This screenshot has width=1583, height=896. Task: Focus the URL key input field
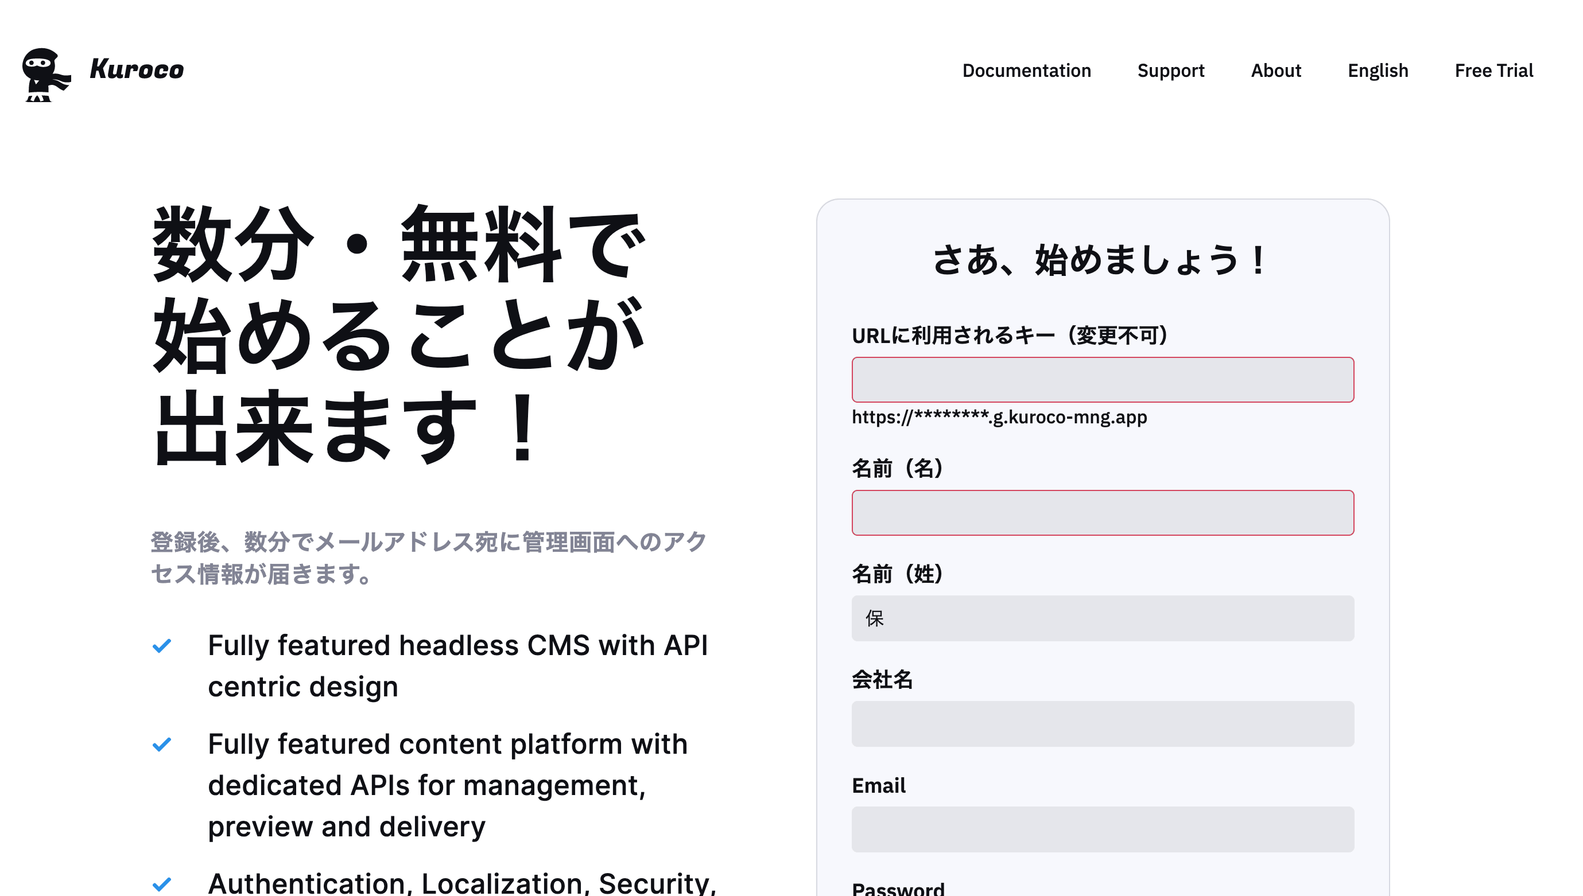click(1102, 380)
